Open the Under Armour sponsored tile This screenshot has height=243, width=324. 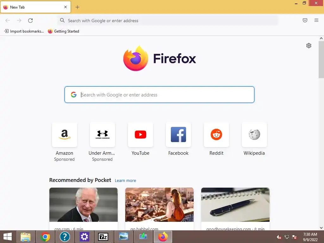coord(103,135)
